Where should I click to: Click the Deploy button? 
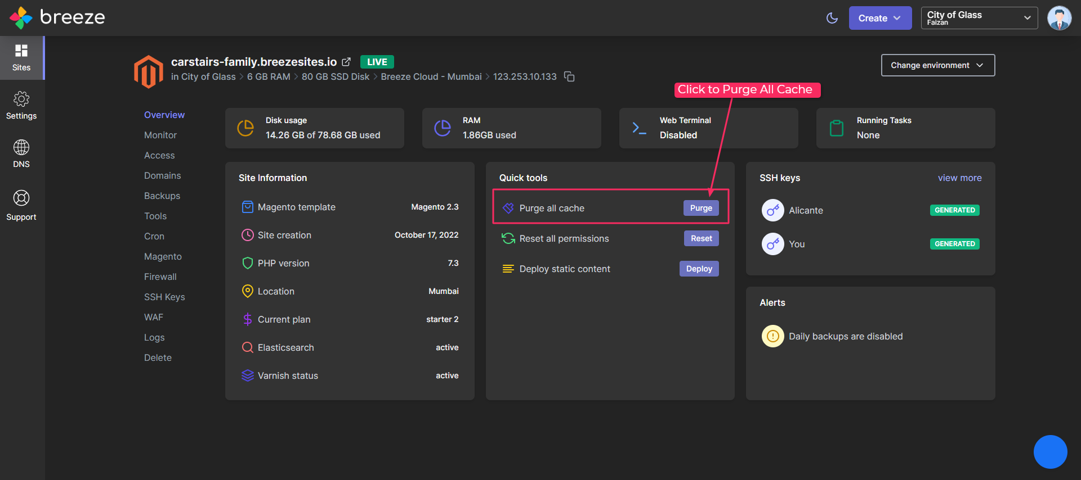coord(699,269)
